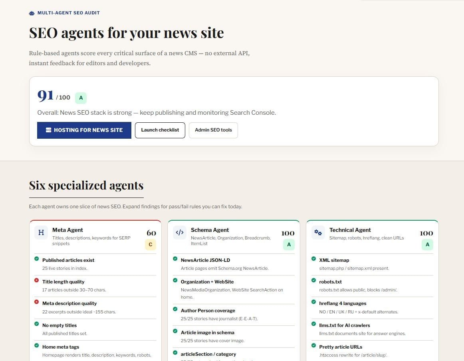Click the Technical Agent gears icon
The height and width of the screenshot is (361, 464).
(318, 233)
